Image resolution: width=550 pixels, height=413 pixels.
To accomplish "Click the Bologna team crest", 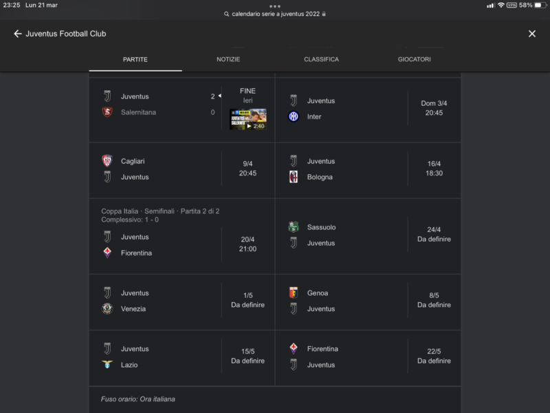I will (294, 177).
